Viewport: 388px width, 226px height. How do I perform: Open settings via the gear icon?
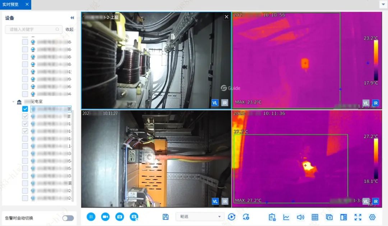372,217
